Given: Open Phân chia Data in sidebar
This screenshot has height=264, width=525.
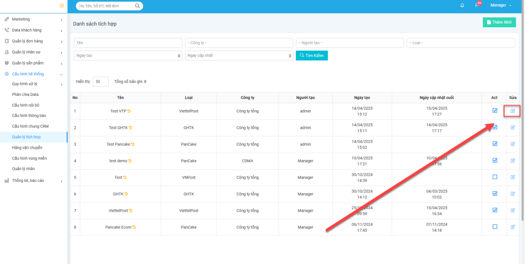Looking at the screenshot, I should tap(26, 94).
